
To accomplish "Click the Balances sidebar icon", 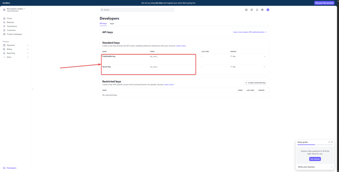I will [4, 22].
